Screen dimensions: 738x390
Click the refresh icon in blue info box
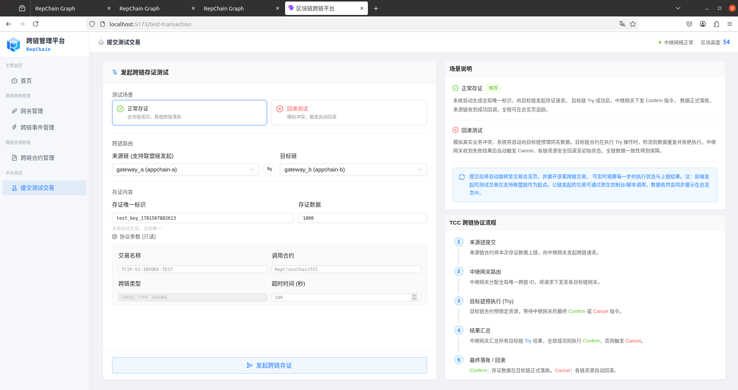point(462,177)
